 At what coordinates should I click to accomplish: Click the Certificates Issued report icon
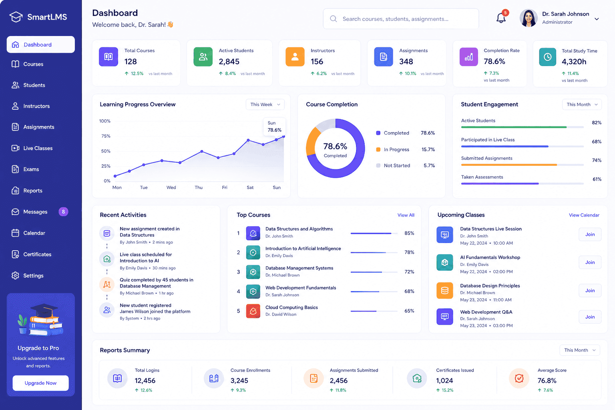click(x=417, y=378)
